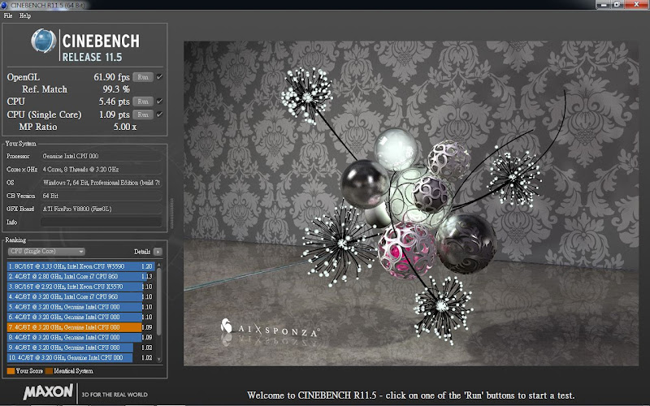
Task: Click the Identical System legend swatch
Action: [x=49, y=371]
